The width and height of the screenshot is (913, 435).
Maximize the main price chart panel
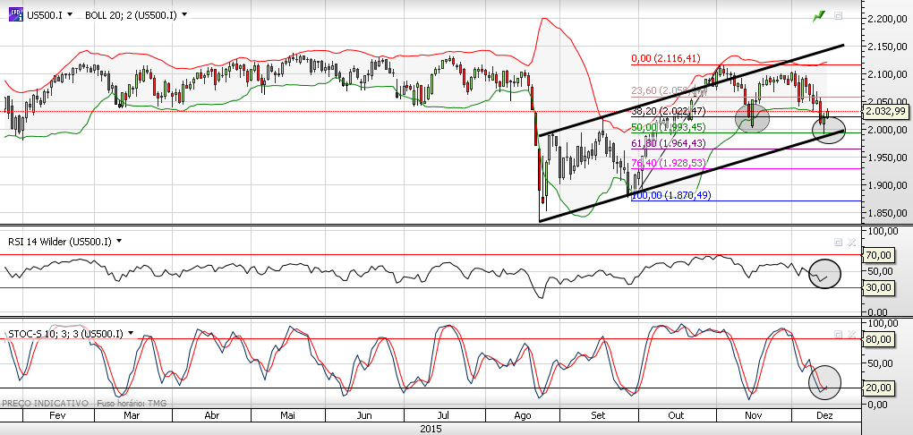pos(839,16)
